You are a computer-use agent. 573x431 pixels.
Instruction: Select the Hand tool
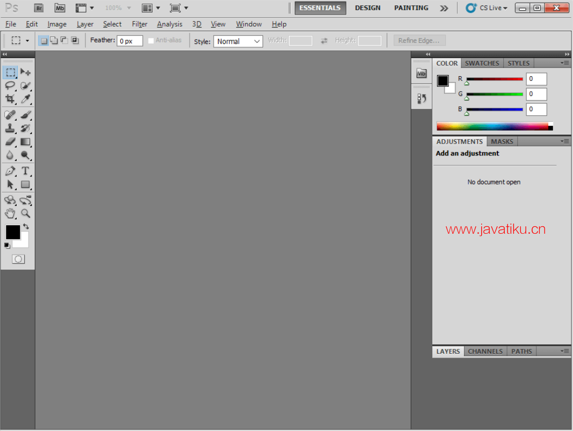10,213
